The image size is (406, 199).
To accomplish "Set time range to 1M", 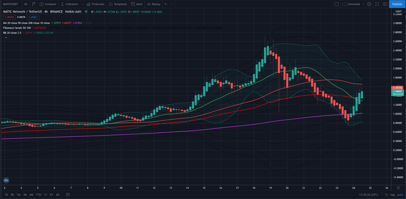I will click(x=19, y=195).
